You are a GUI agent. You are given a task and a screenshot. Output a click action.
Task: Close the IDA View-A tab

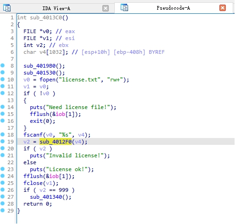tap(106, 8)
